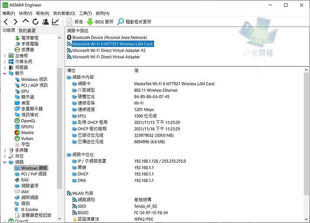310x223 pixels.
Task: Expand the 作業系統 tree node
Action: tap(5, 62)
